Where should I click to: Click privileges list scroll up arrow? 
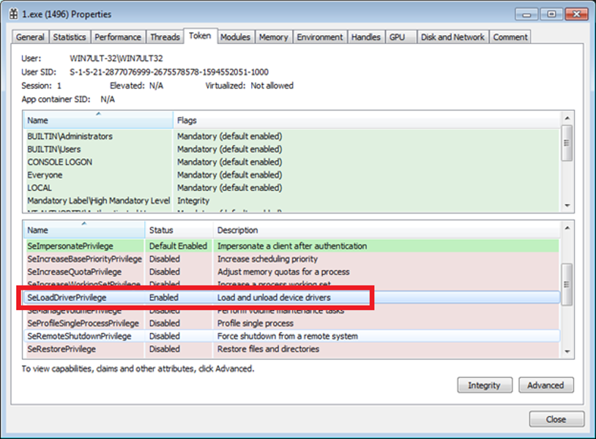[x=567, y=228]
